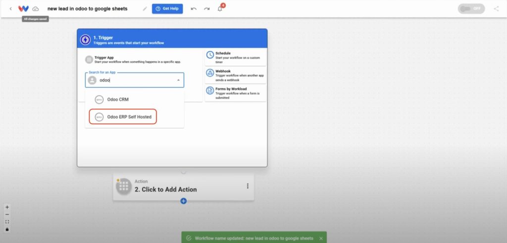Select the Schedule trigger option
Viewport: 507px width, 243px height.
[x=235, y=57]
